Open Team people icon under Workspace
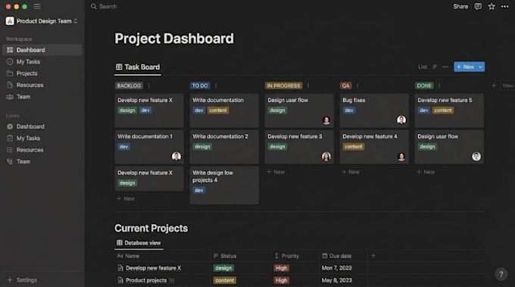Viewport: 515px width, 287px height. click(x=10, y=97)
